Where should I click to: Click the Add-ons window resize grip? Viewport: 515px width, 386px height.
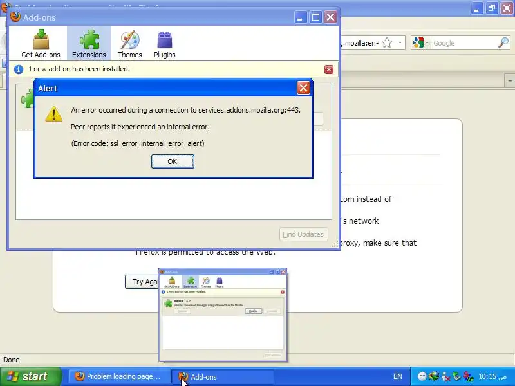pyautogui.click(x=335, y=244)
